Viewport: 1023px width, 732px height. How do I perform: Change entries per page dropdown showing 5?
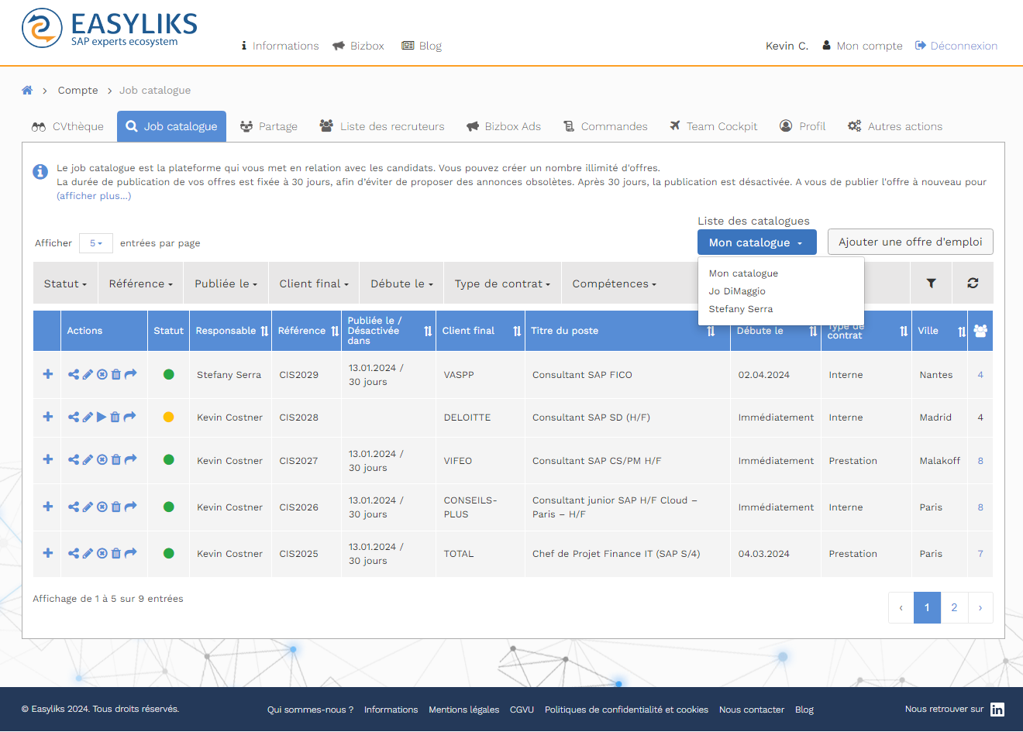click(x=96, y=243)
